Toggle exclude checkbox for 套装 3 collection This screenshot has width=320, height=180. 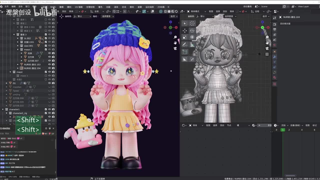[x=46, y=34]
